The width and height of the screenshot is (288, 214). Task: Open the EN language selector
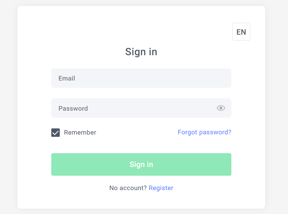click(241, 32)
